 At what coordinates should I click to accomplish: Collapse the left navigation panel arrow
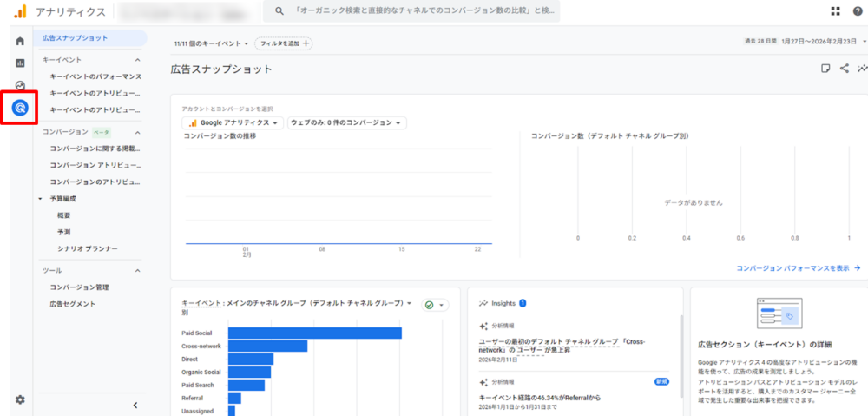coord(135,405)
